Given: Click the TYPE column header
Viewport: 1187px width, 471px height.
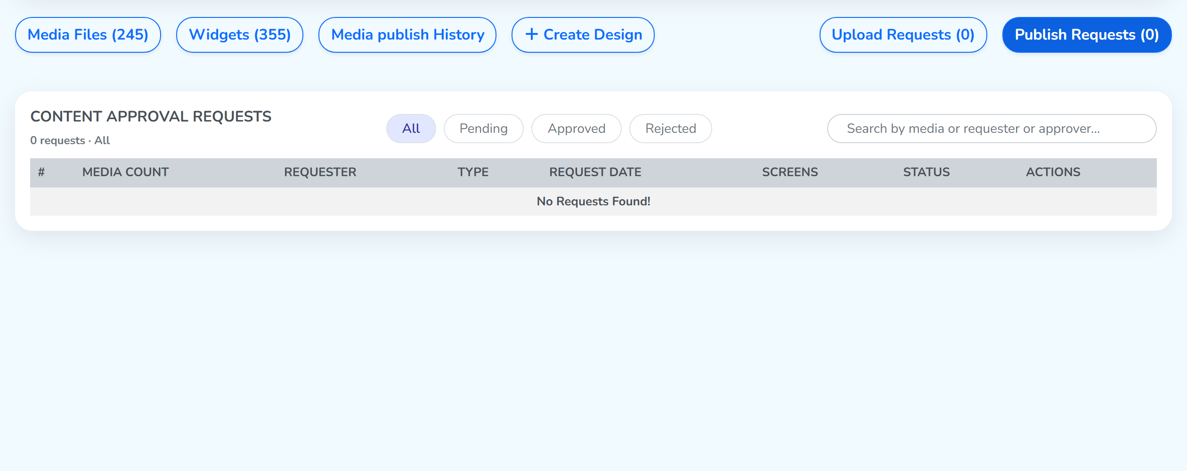Looking at the screenshot, I should coord(473,172).
